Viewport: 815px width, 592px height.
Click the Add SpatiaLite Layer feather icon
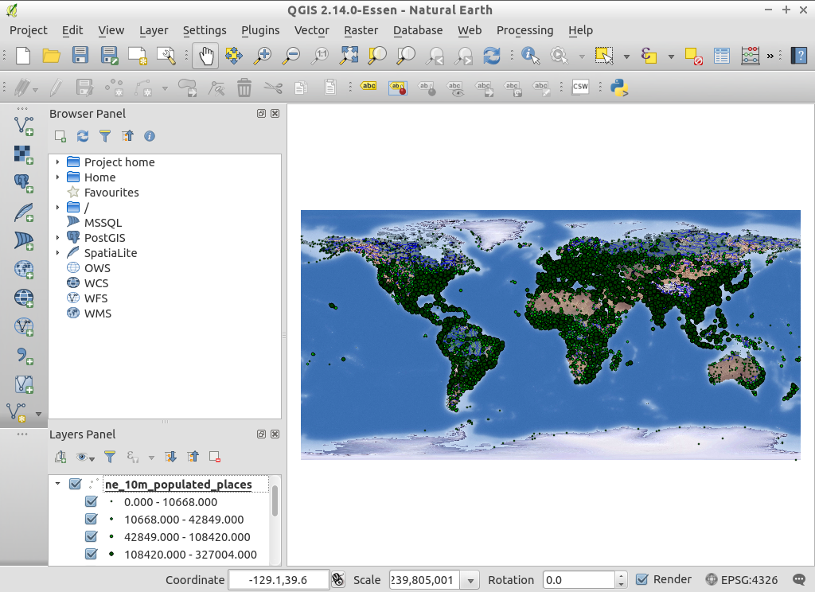tap(24, 212)
